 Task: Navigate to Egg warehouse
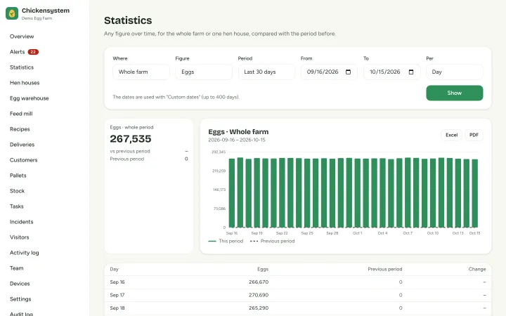tap(29, 98)
